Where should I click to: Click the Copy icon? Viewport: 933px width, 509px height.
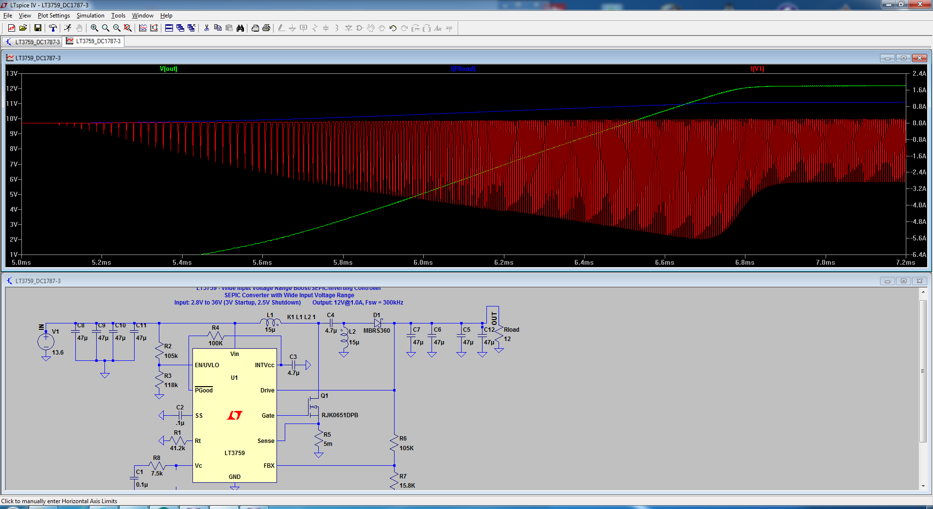click(x=218, y=28)
